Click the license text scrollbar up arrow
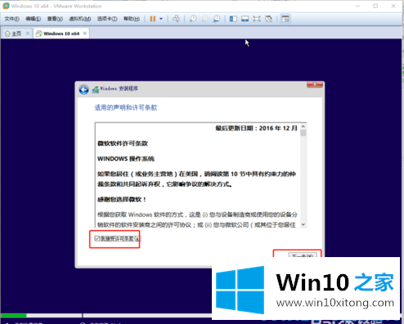The image size is (404, 324). 303,126
